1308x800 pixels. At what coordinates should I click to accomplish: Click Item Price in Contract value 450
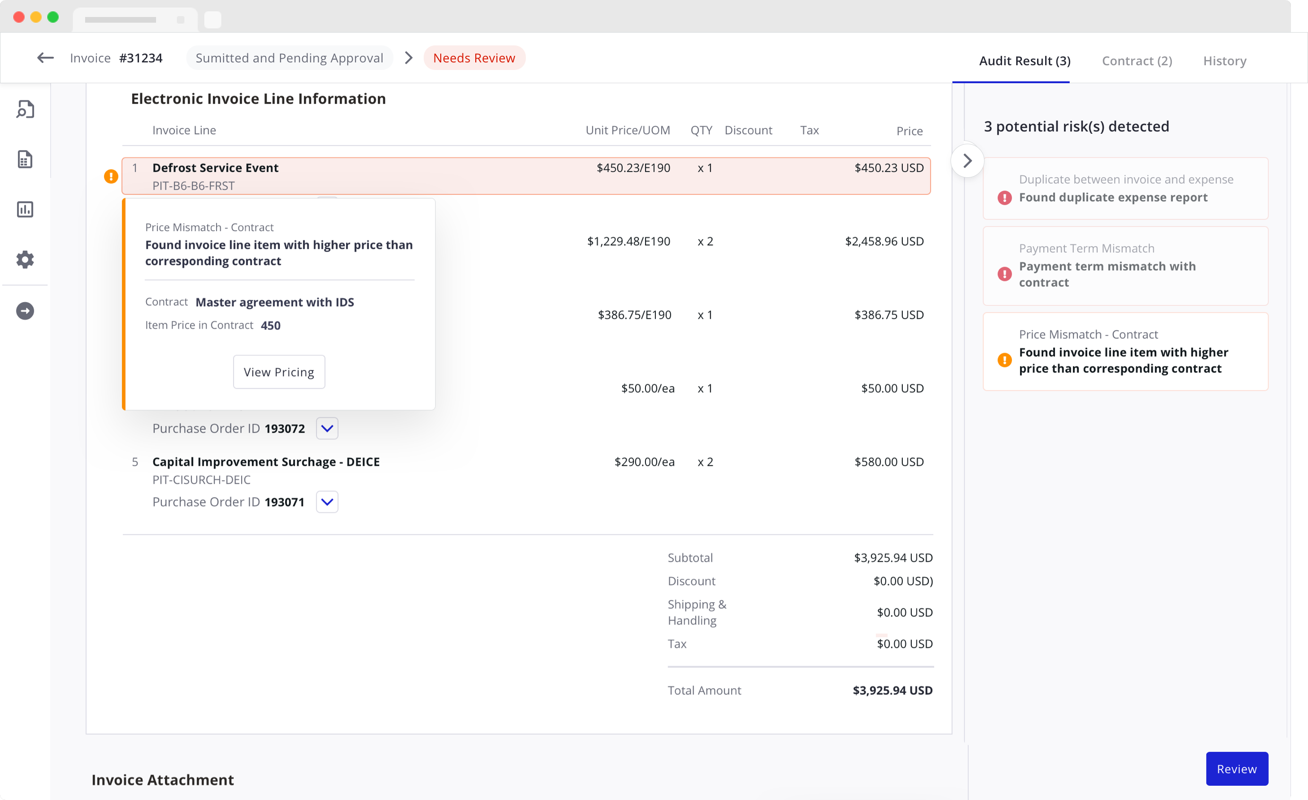270,325
